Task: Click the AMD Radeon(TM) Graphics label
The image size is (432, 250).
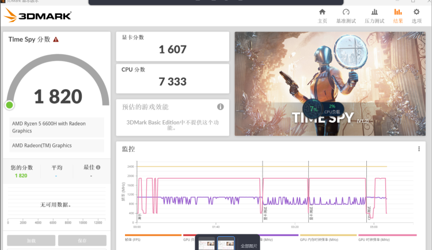Action: click(56, 146)
